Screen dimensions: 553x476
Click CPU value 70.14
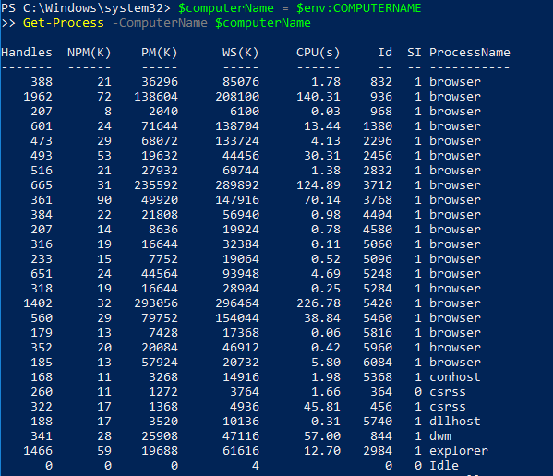(322, 200)
